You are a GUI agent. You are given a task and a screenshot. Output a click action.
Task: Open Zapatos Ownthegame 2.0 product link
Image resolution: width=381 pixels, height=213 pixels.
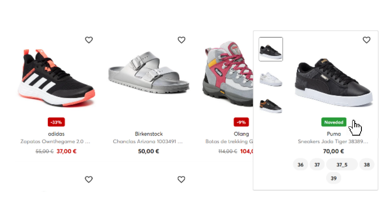(55, 141)
